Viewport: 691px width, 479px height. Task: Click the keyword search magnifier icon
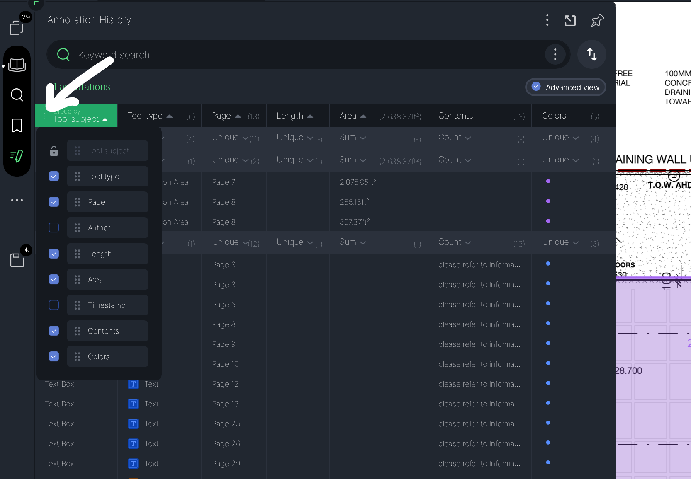(63, 54)
